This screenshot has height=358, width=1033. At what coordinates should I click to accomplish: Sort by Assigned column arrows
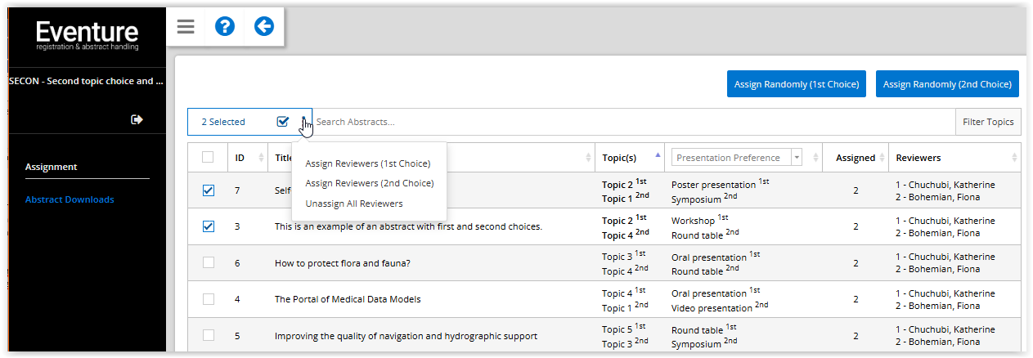click(882, 158)
